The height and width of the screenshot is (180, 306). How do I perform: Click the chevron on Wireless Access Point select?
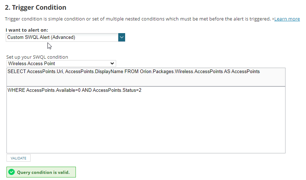112,63
